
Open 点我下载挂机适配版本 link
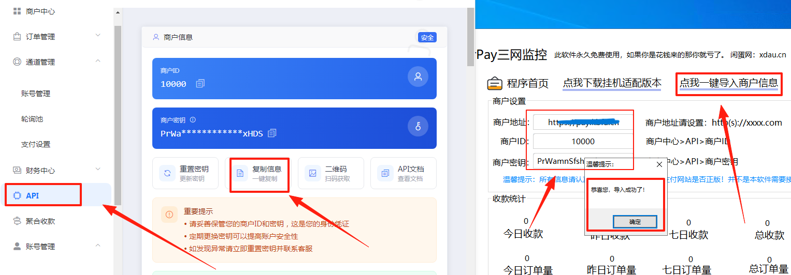612,83
